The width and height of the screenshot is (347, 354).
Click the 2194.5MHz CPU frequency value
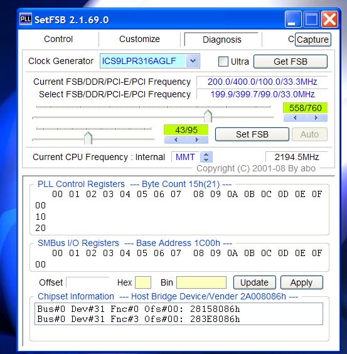(297, 157)
